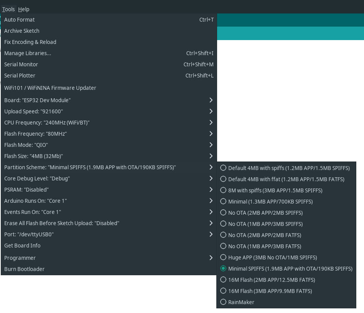364x313 pixels.
Task: Select No OTA (2MB APP/2MB FATFS)
Action: (286, 235)
